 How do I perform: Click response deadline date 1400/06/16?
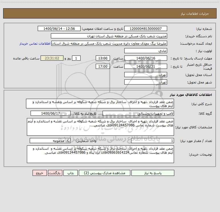point(146,58)
